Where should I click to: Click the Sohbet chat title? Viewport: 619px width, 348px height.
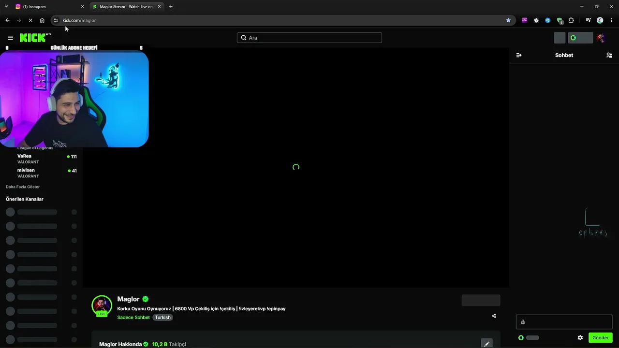564,55
